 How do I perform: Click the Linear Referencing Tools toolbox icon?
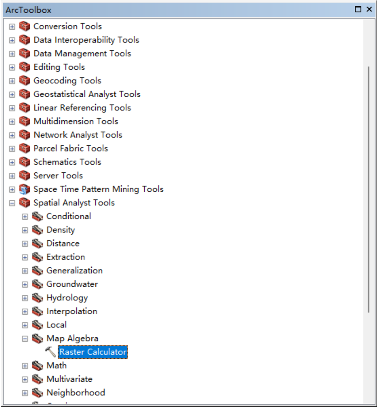point(25,108)
